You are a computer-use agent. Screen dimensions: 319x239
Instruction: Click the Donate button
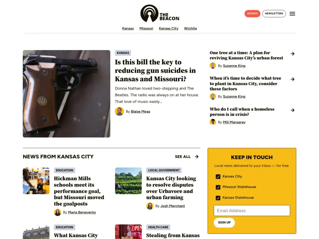(252, 13)
